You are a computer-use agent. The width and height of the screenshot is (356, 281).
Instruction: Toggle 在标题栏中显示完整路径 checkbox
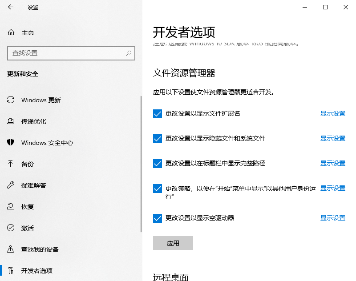tap(158, 164)
